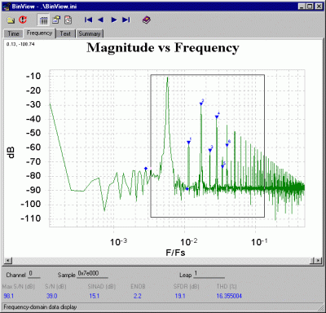This screenshot has height=313, width=326.
Task: Click the status bar text Frequency-domain data display
Action: 40,307
